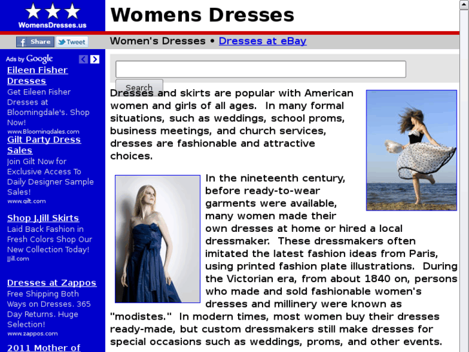
Task: Click the Women's Dresses breadcrumb text
Action: click(x=157, y=41)
